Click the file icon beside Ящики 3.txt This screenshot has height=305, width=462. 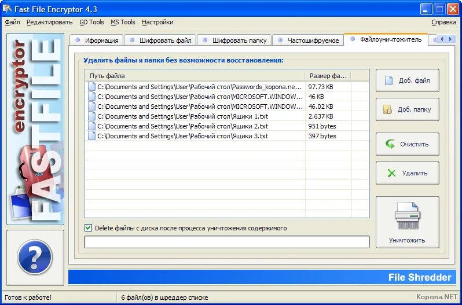click(92, 136)
